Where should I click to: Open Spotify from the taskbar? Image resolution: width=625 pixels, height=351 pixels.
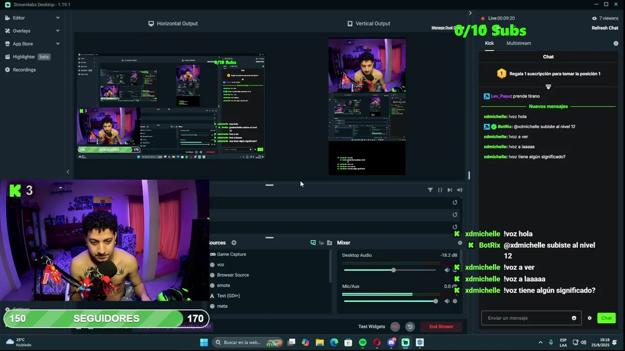(362, 342)
